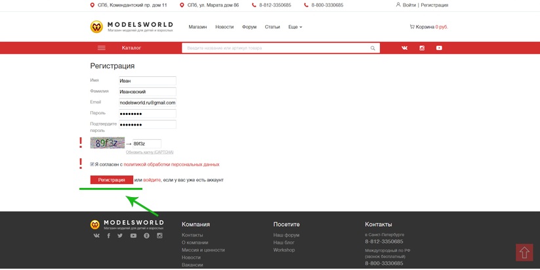540x270 pixels.
Task: Focus the captcha code input field
Action: [146, 144]
